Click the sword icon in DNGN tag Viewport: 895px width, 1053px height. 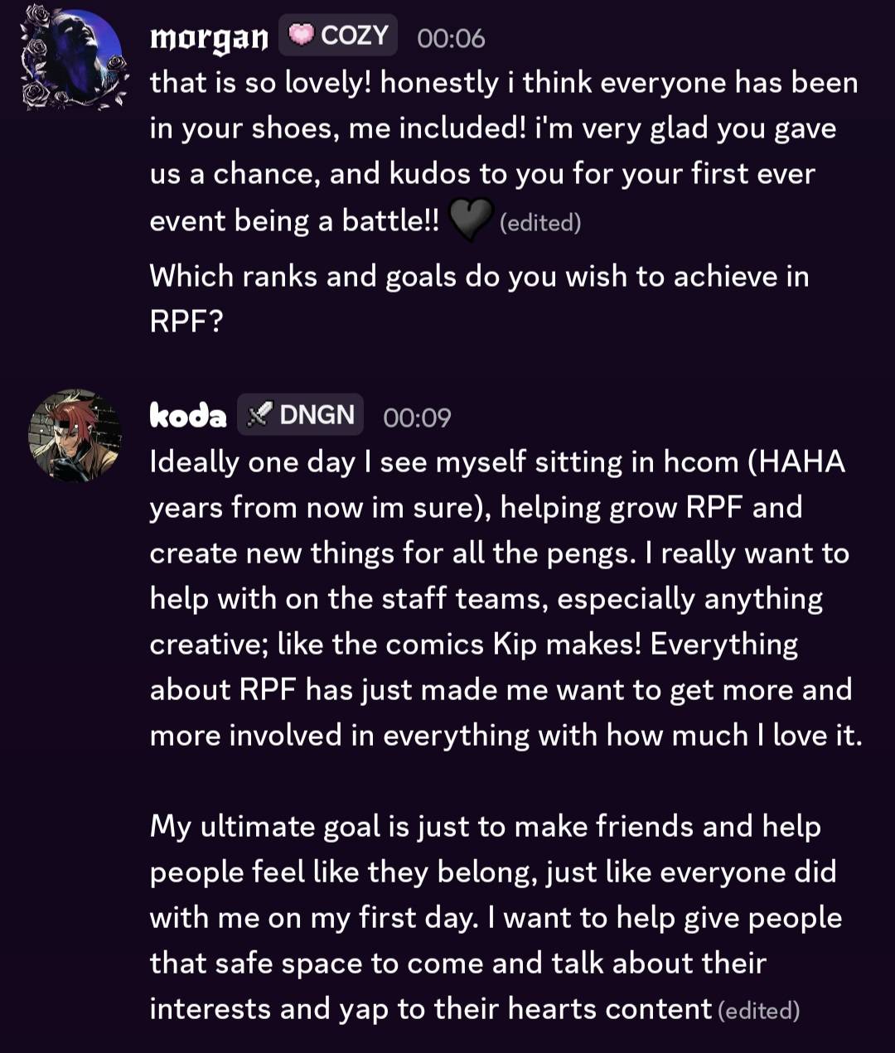pos(260,414)
